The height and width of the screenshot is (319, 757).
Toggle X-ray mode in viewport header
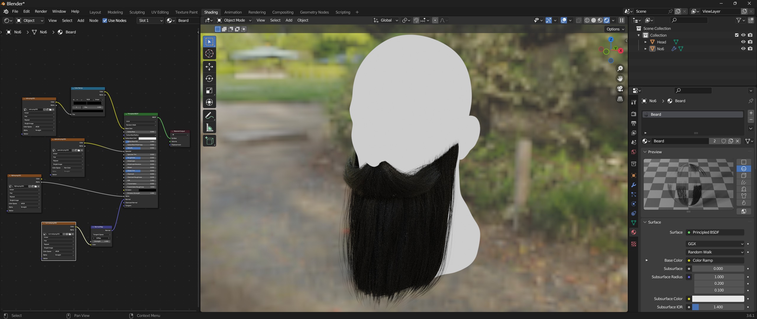(579, 20)
